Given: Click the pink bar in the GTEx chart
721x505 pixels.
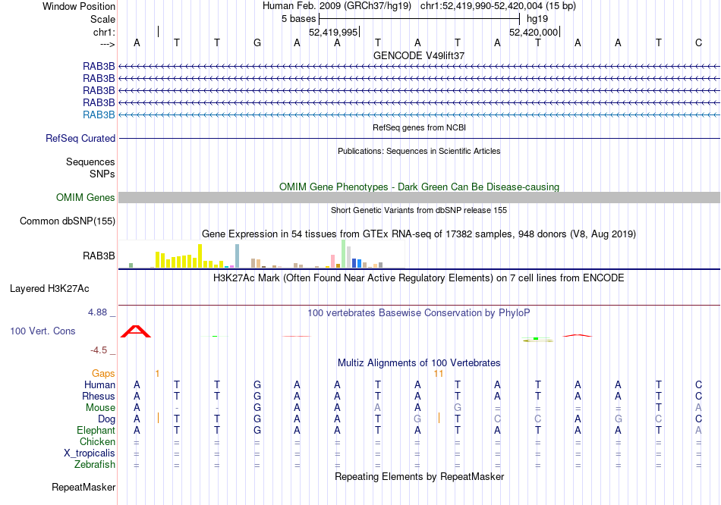Looking at the screenshot, I should pos(333,261).
